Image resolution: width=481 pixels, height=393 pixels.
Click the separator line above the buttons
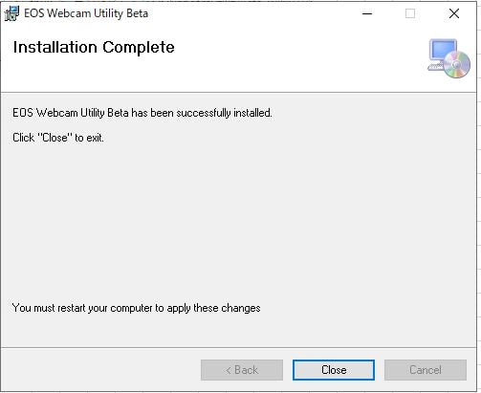(238, 347)
